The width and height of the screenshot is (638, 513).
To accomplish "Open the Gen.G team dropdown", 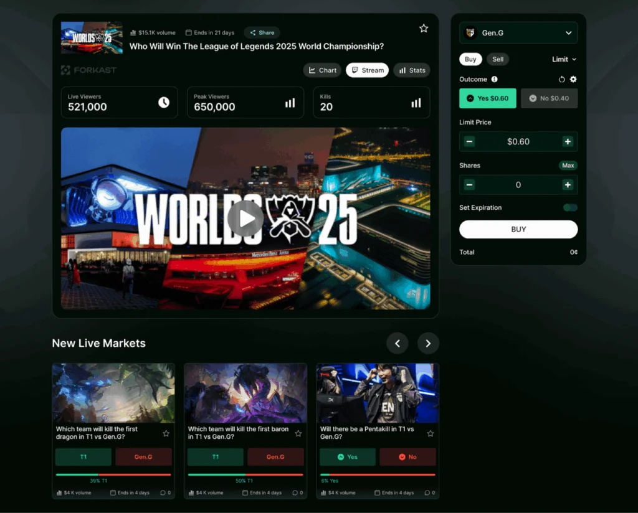I will [518, 32].
